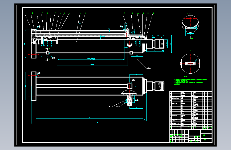The width and height of the screenshot is (231, 150).
Task: Select part balloon number 13 label
Action: click(x=124, y=13)
